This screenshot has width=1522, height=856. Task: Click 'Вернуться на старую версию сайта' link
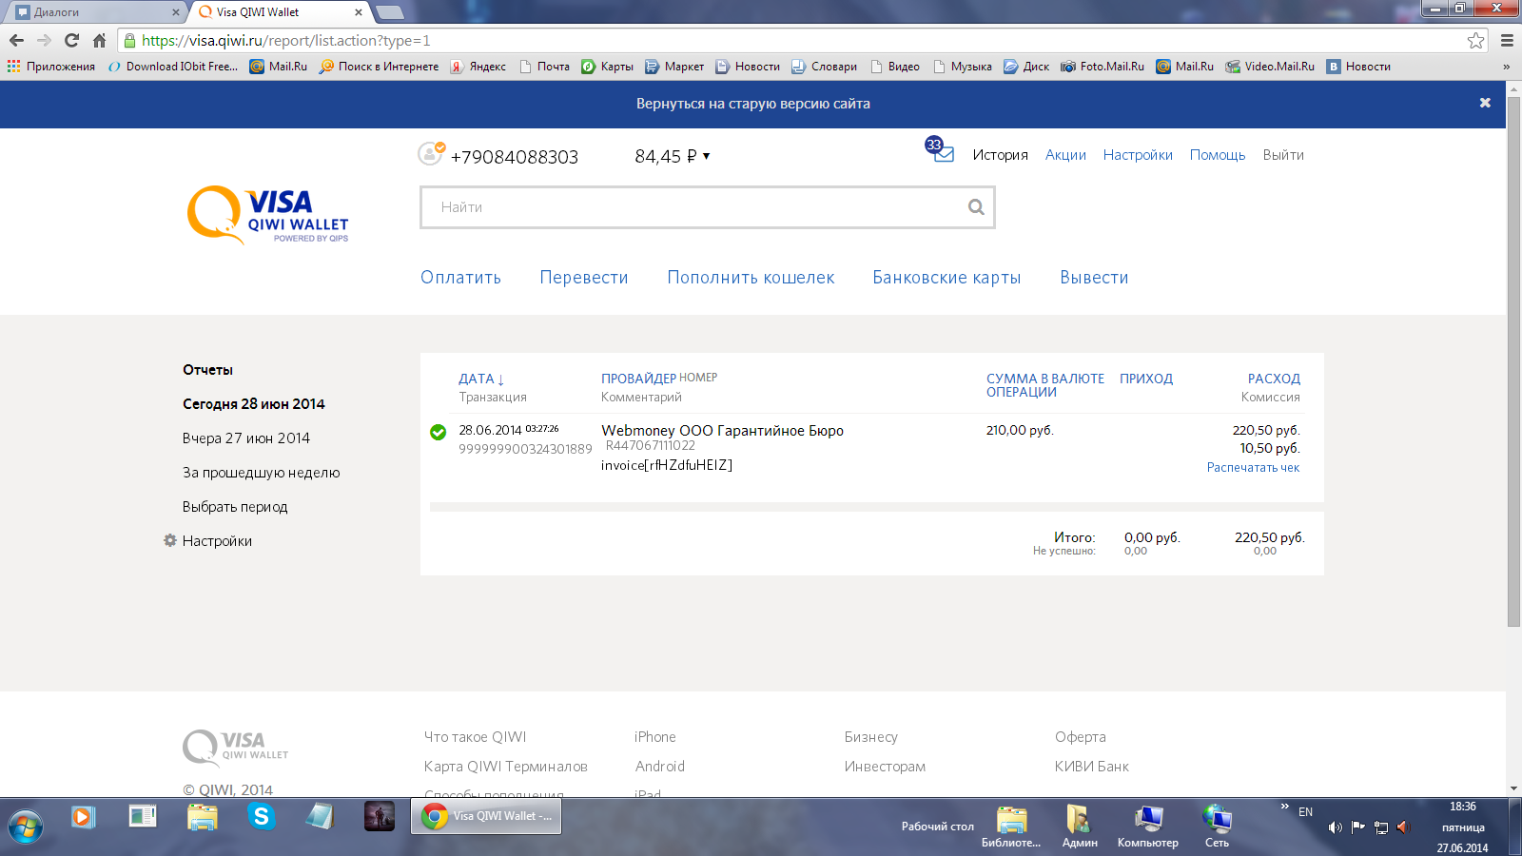coord(753,104)
